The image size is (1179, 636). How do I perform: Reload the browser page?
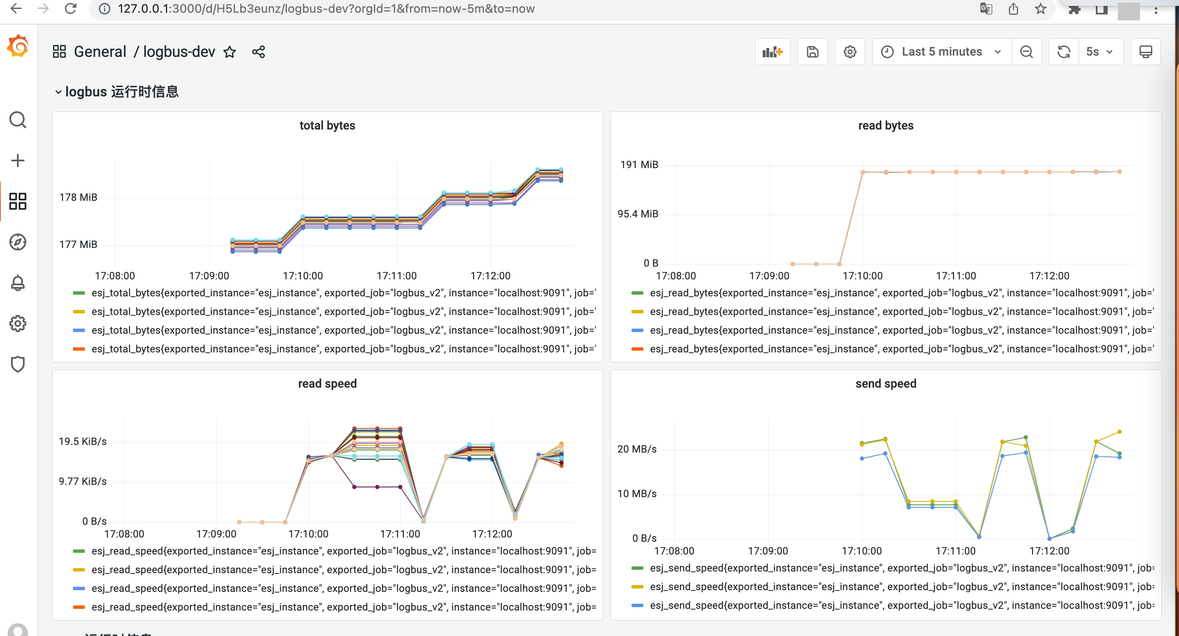70,8
